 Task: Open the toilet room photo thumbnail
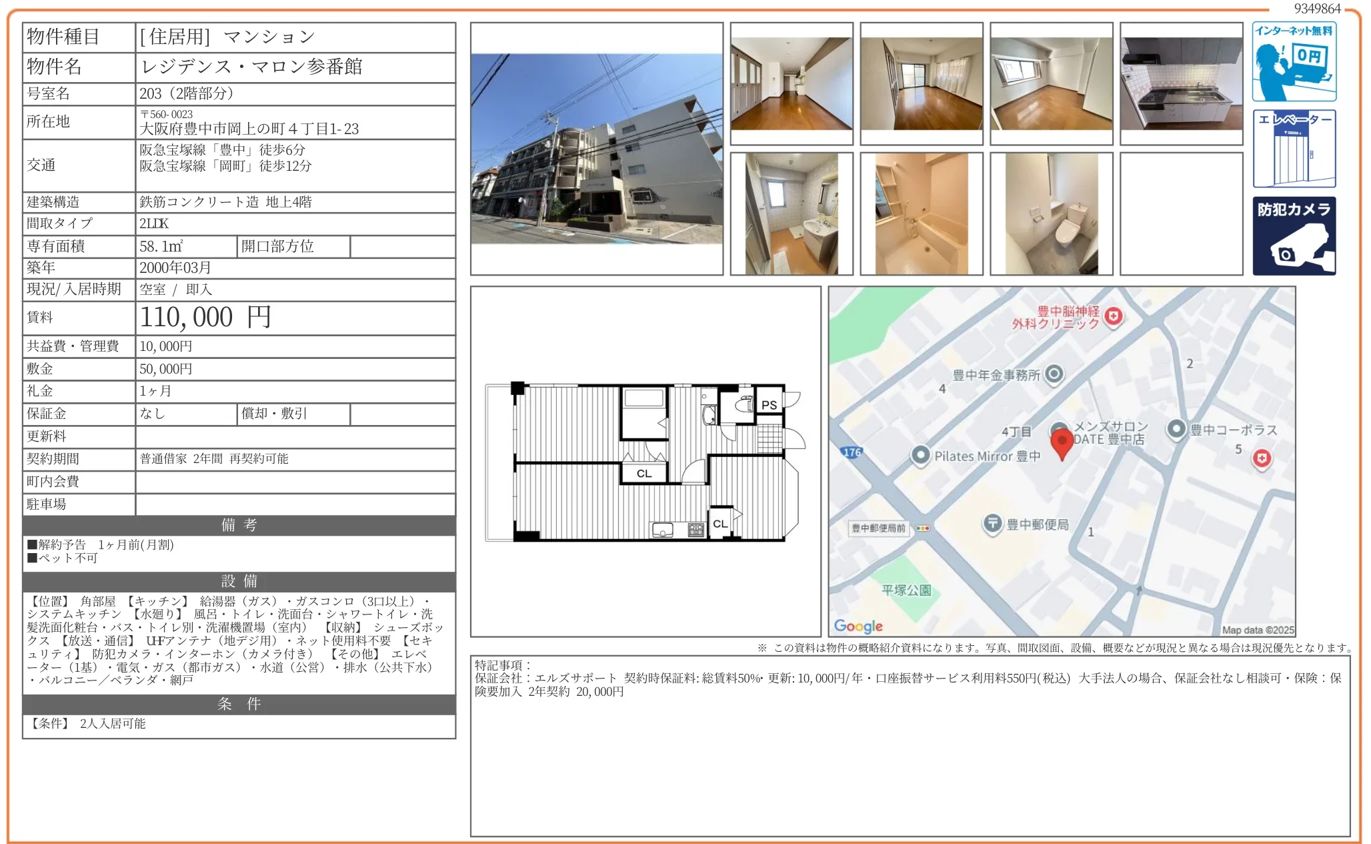pyautogui.click(x=1051, y=214)
